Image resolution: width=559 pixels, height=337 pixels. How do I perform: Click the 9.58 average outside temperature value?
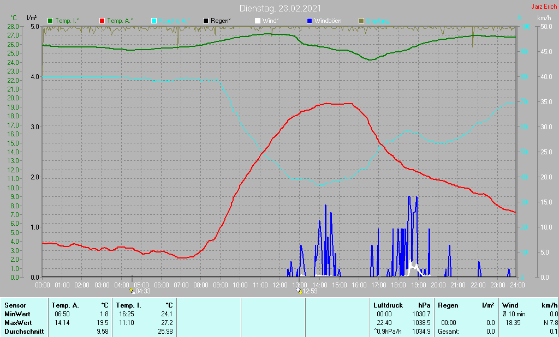coord(103,332)
